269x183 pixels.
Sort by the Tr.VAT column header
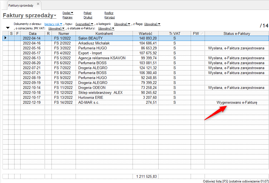pyautogui.click(x=175, y=33)
